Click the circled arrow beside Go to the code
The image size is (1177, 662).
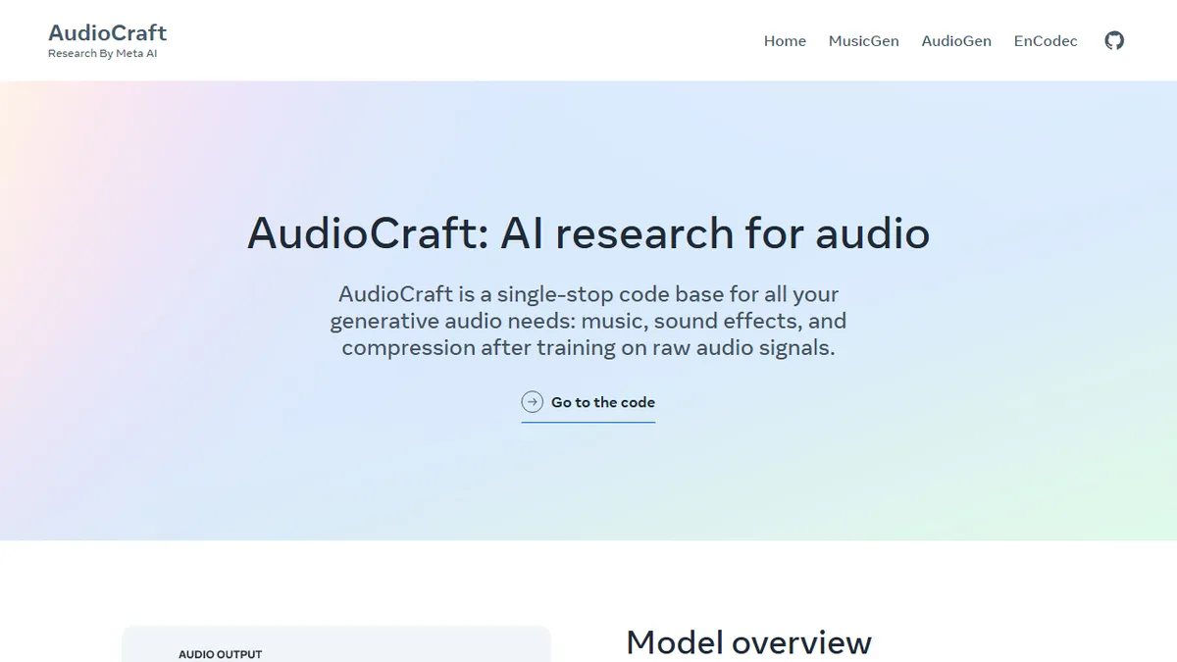pos(532,401)
